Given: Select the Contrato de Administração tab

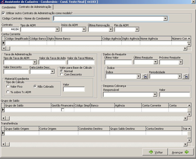Looking at the screenshot, I should [35, 7].
